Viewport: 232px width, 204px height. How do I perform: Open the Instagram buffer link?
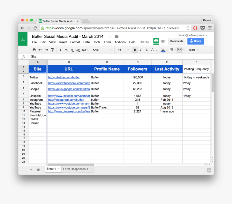coord(66,100)
